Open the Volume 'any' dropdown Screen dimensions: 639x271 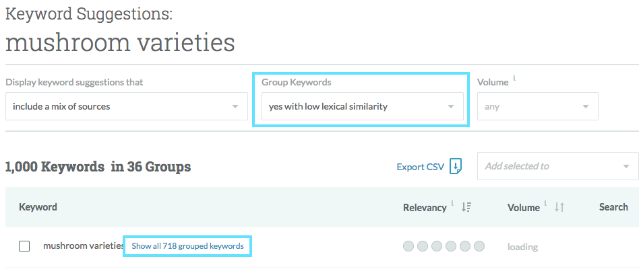click(537, 106)
